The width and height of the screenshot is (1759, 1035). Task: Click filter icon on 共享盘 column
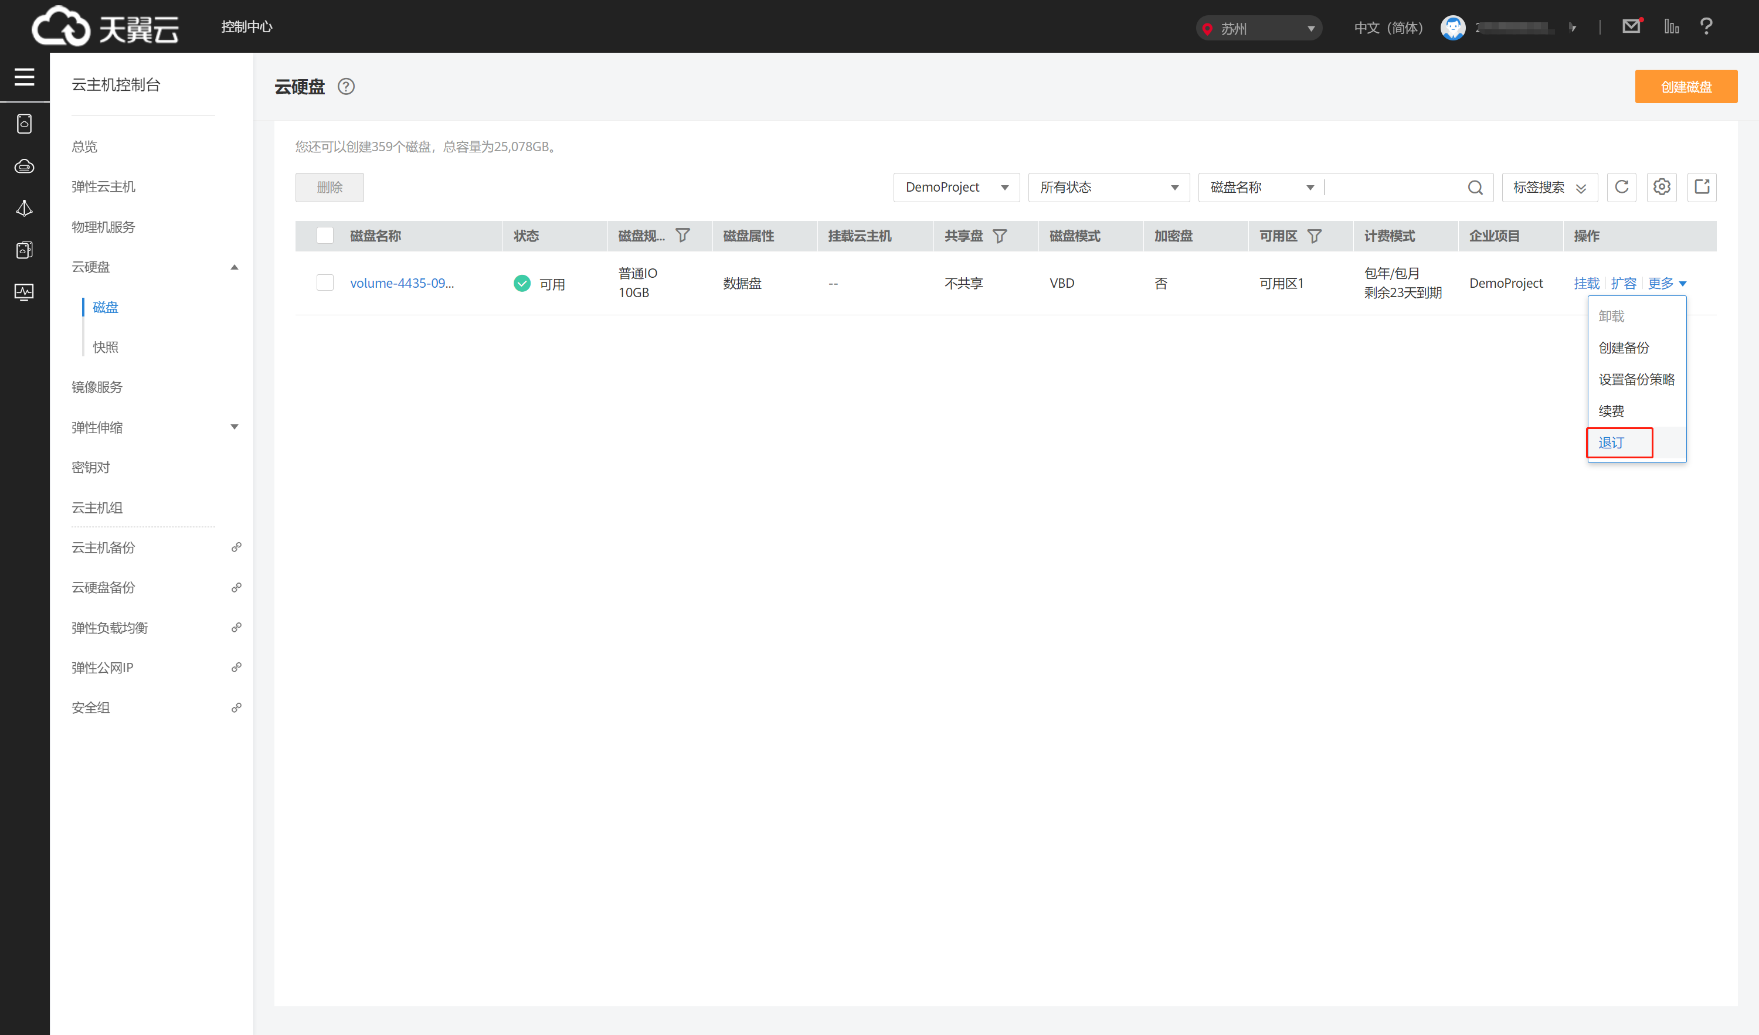tap(1000, 236)
